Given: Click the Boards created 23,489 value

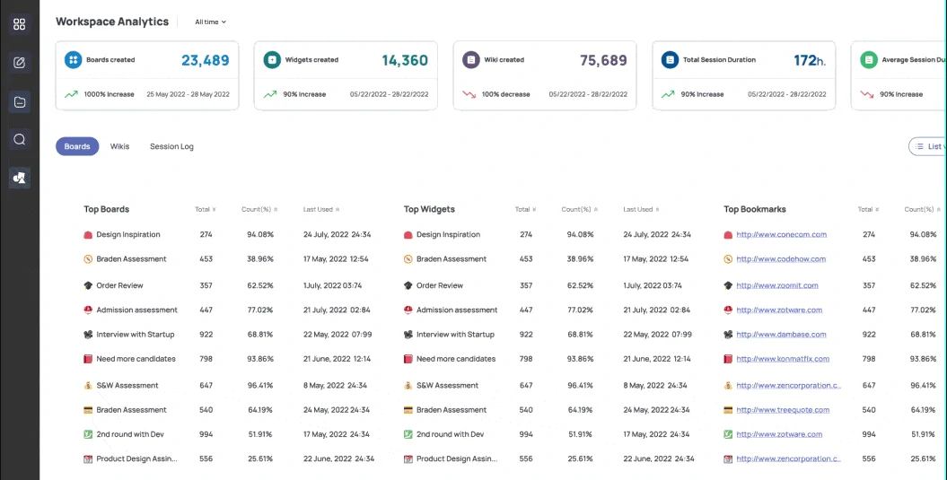Looking at the screenshot, I should pos(206,60).
